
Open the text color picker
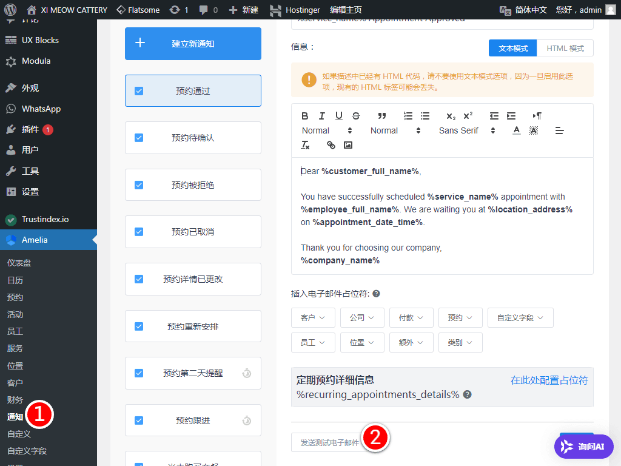[516, 130]
